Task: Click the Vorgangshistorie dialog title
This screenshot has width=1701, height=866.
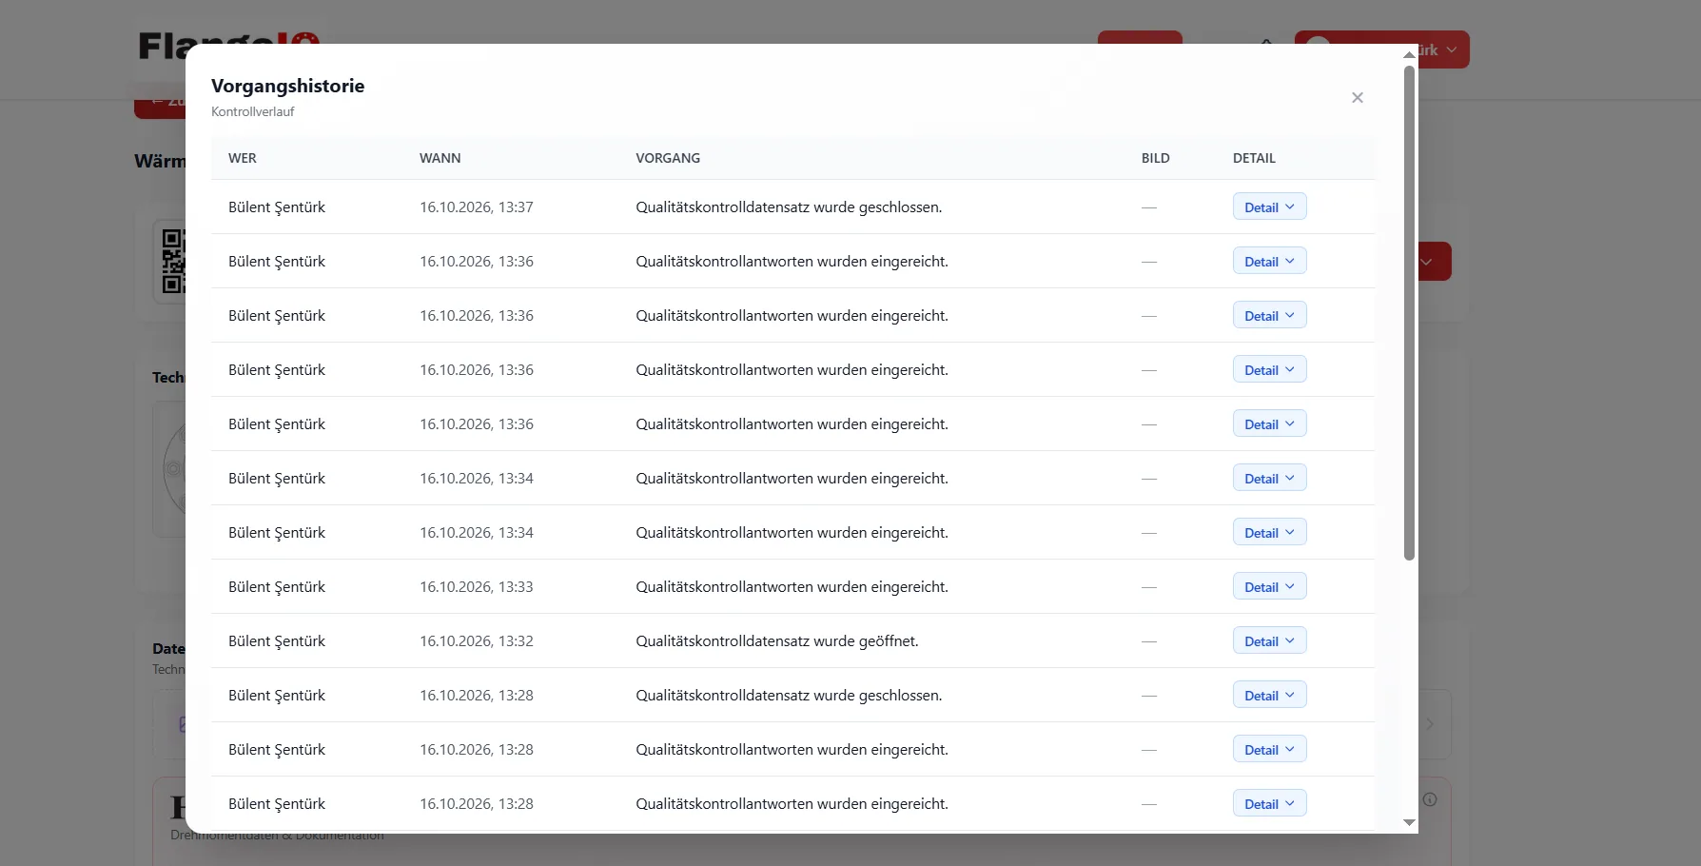Action: tap(287, 86)
